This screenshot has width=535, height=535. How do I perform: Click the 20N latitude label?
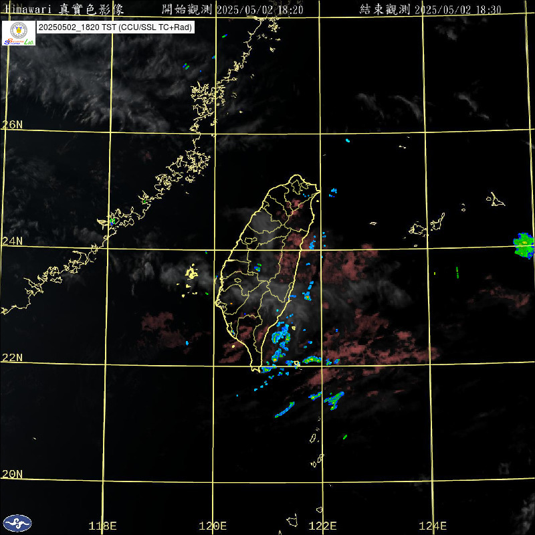(x=12, y=474)
